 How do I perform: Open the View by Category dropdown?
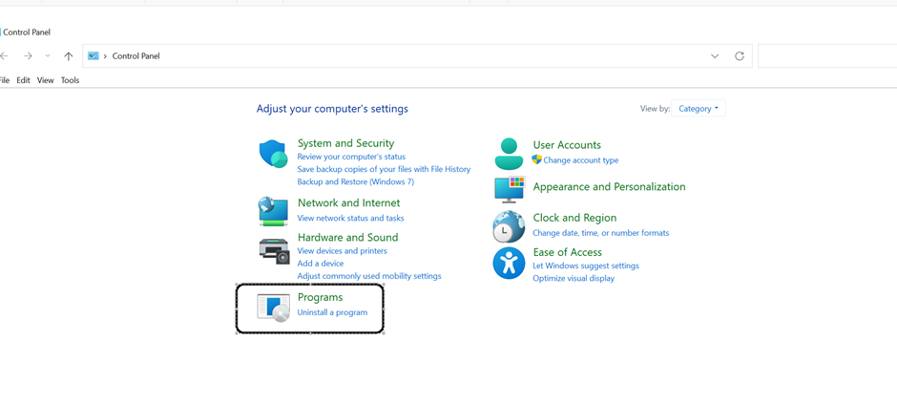698,109
